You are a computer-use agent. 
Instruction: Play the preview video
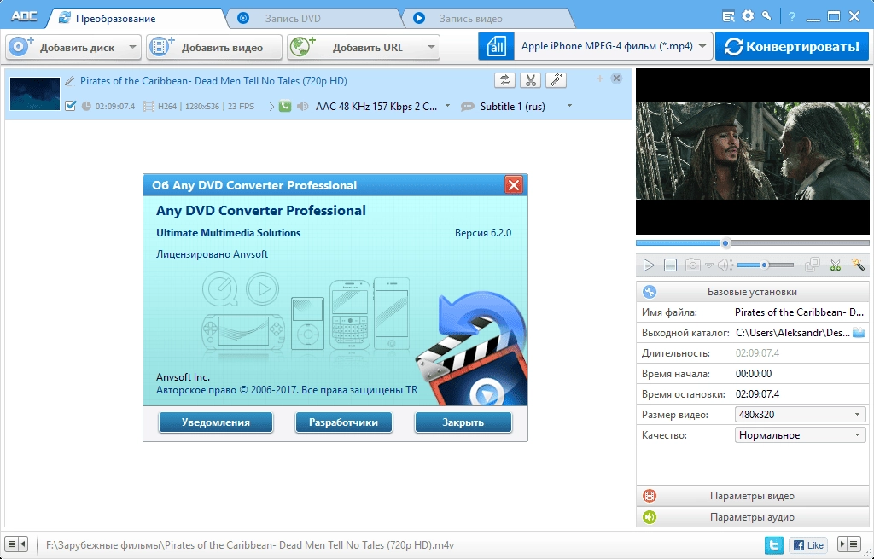[649, 265]
